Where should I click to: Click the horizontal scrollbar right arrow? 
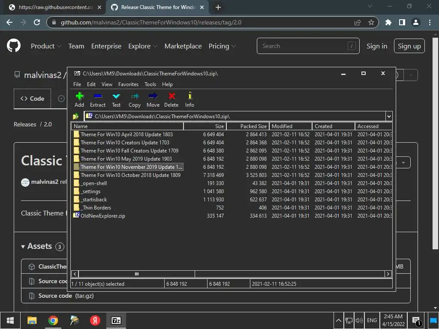[388, 274]
